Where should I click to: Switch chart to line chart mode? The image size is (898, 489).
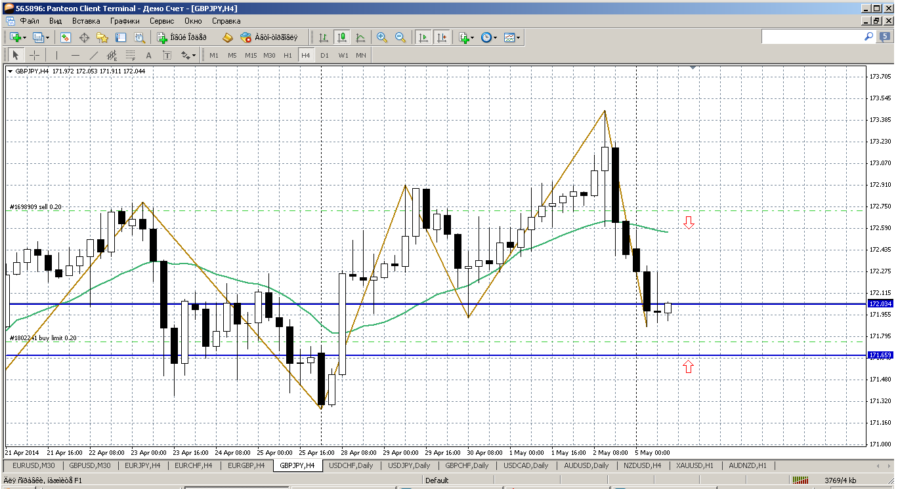point(360,37)
